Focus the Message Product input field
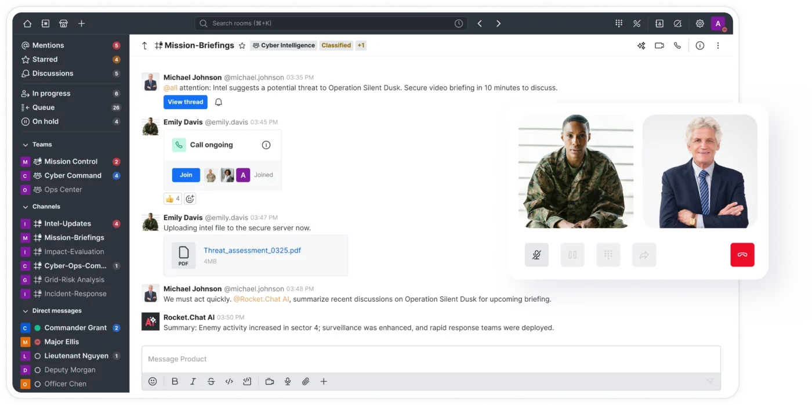 tap(431, 359)
